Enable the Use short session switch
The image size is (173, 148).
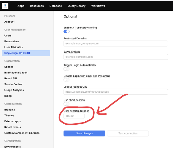pos(66,104)
